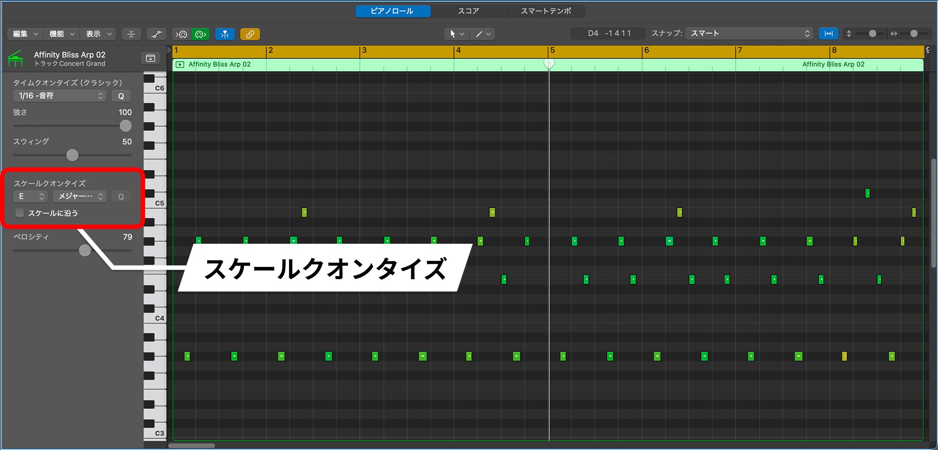Open the scale root note E dropdown

click(x=30, y=196)
